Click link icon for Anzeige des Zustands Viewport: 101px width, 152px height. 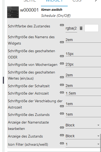tap(62, 135)
